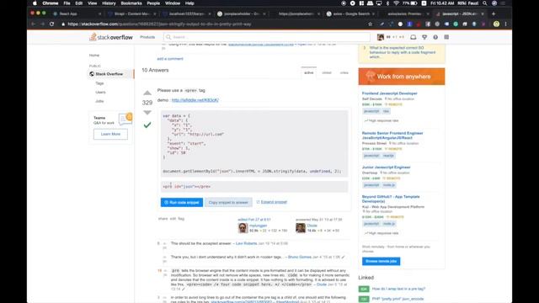Expand the code snippet

[271, 202]
